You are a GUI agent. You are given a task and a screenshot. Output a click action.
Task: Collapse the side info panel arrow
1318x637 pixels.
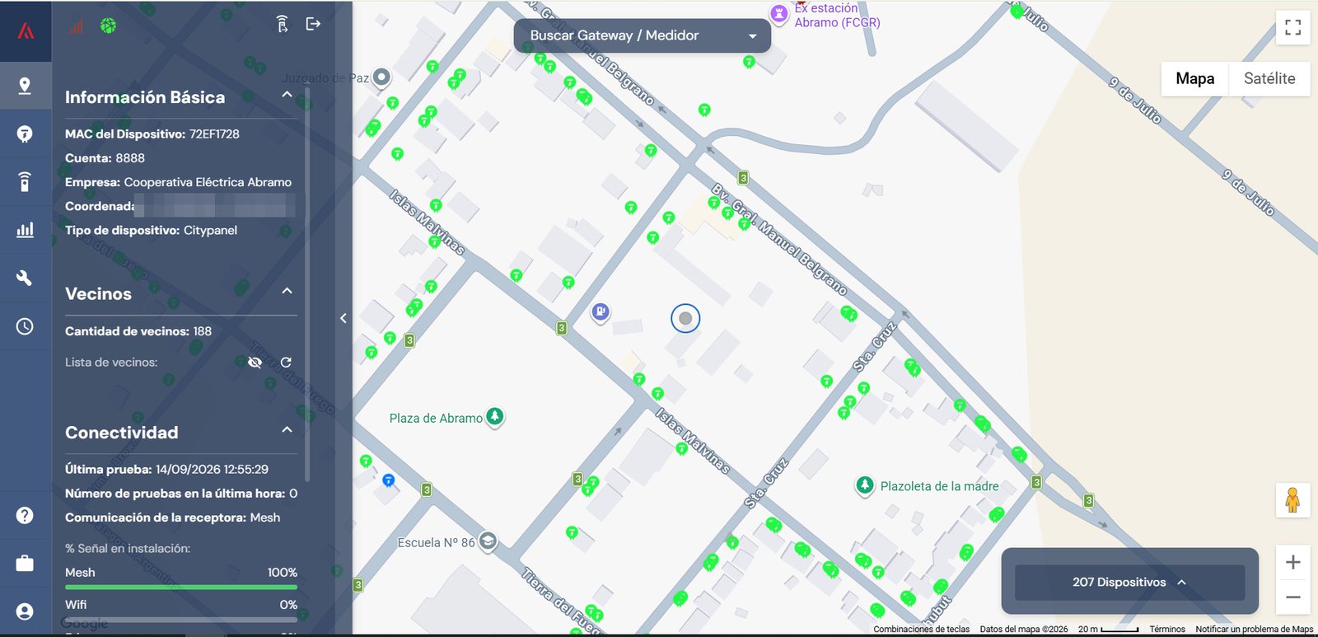[344, 318]
